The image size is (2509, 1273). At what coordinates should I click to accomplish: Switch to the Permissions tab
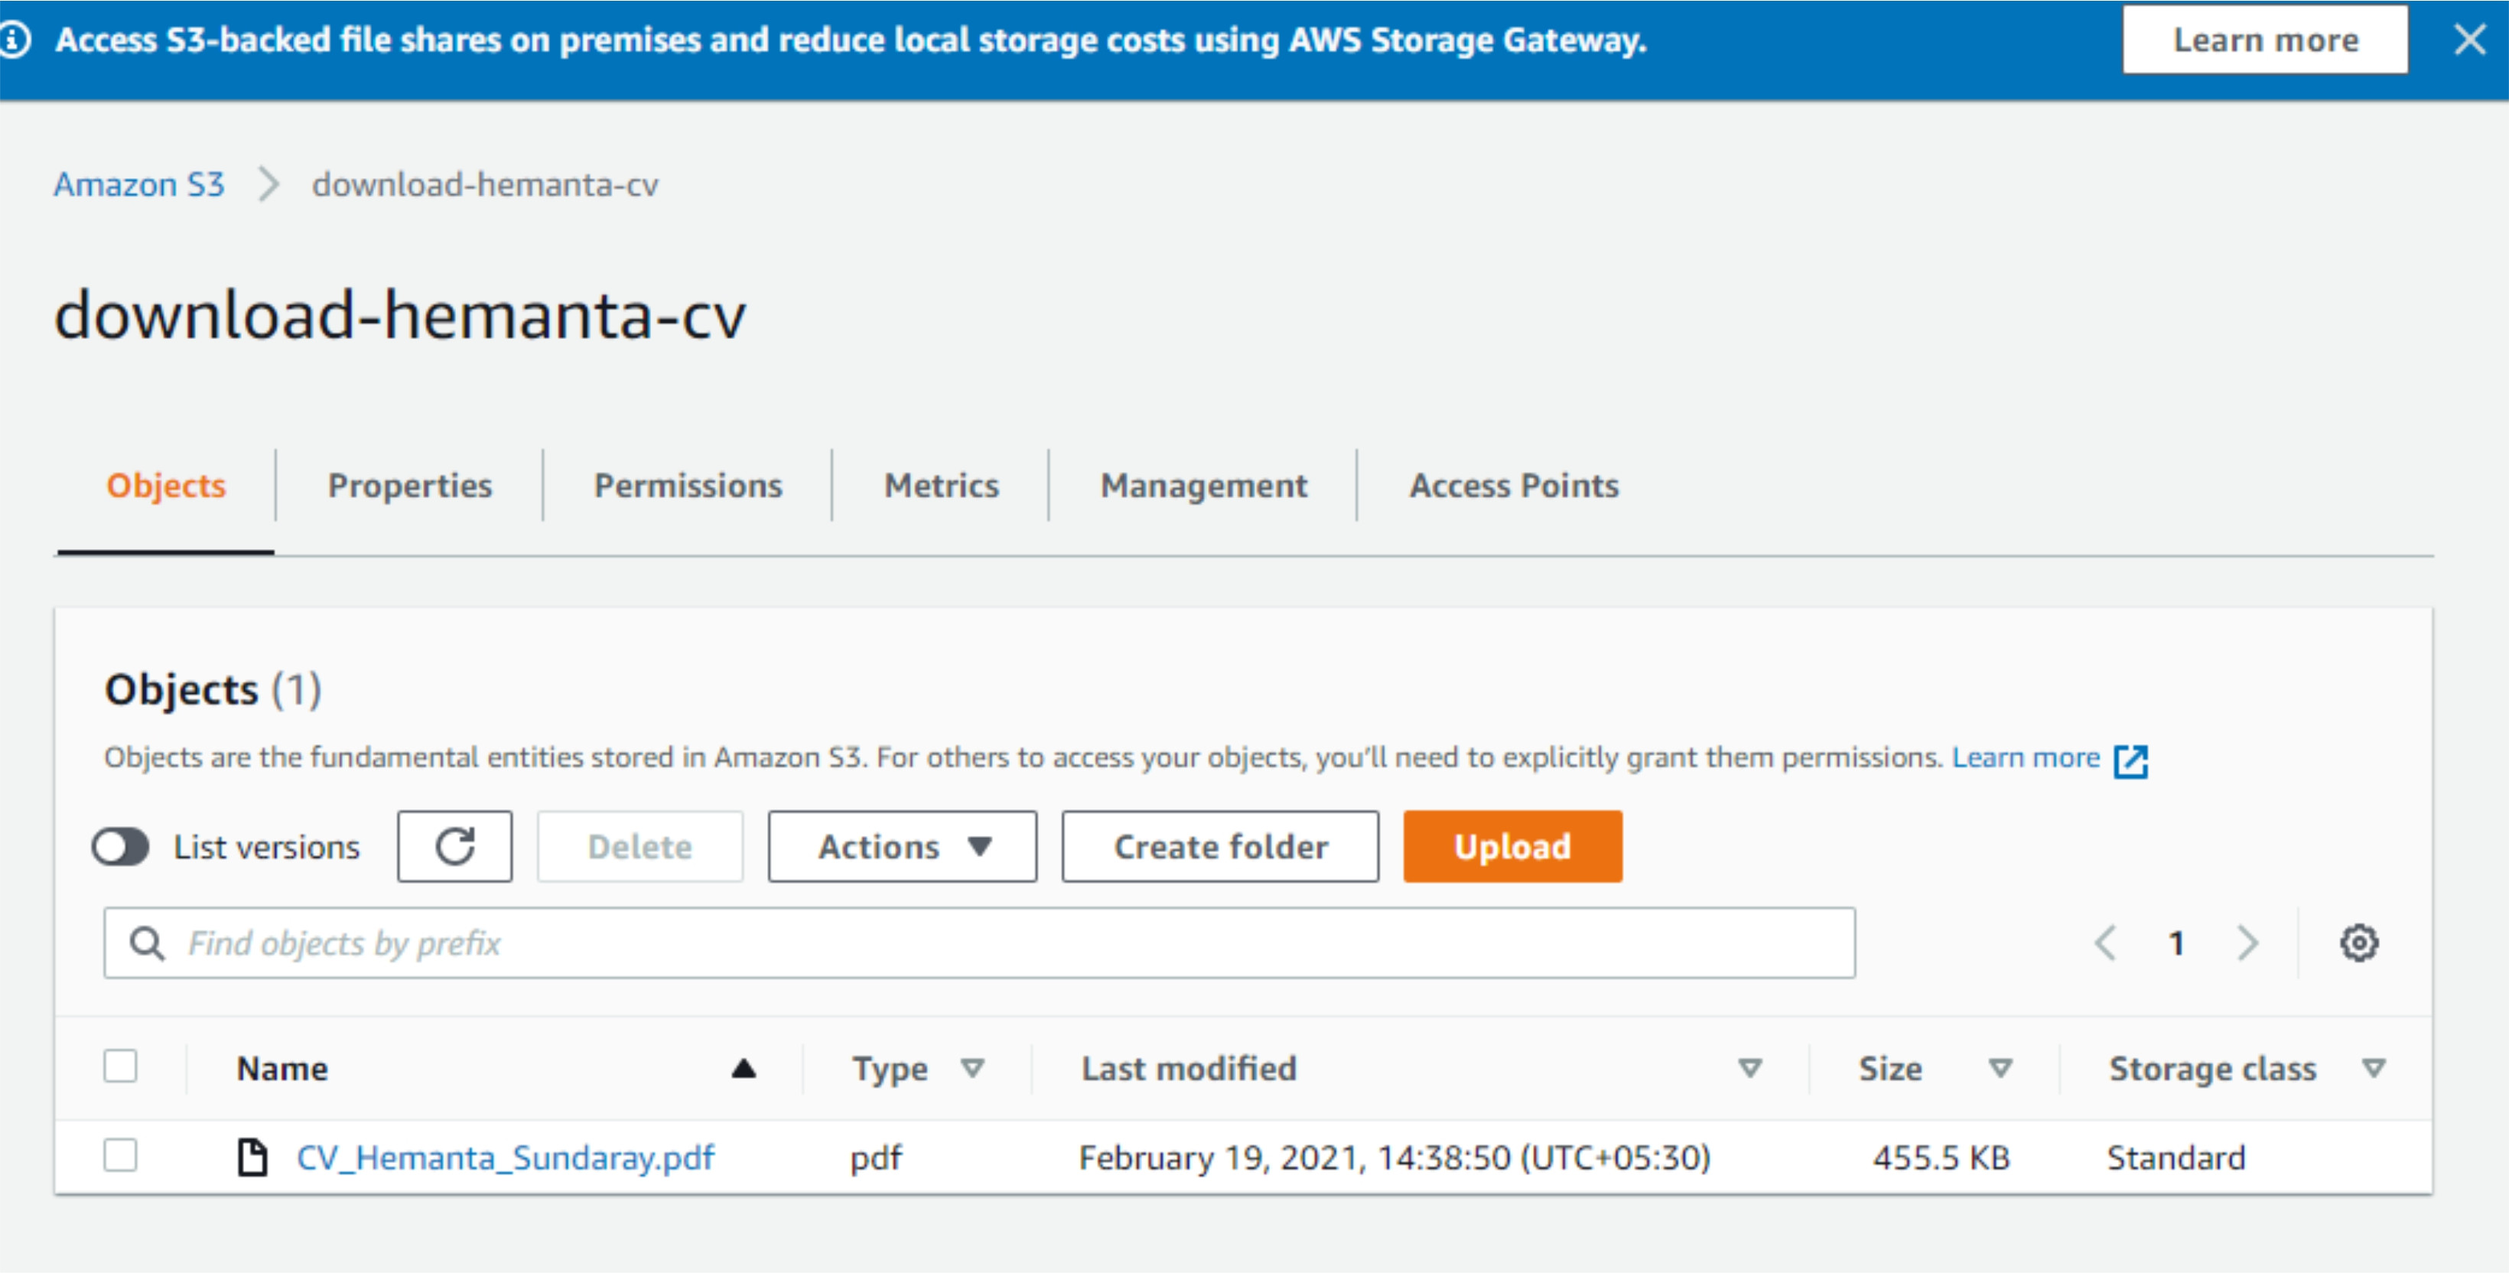point(688,485)
